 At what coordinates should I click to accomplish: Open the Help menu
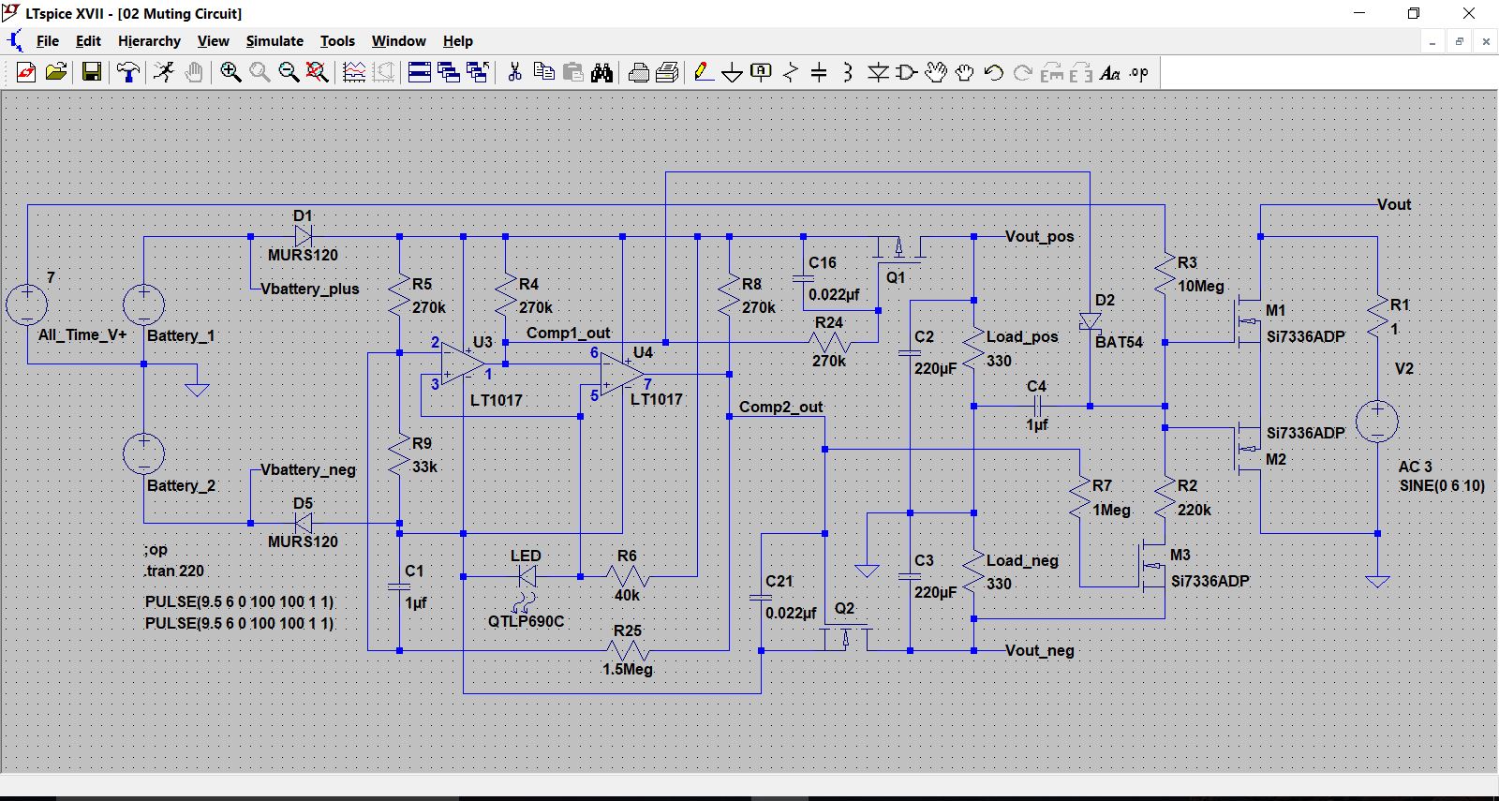(458, 41)
